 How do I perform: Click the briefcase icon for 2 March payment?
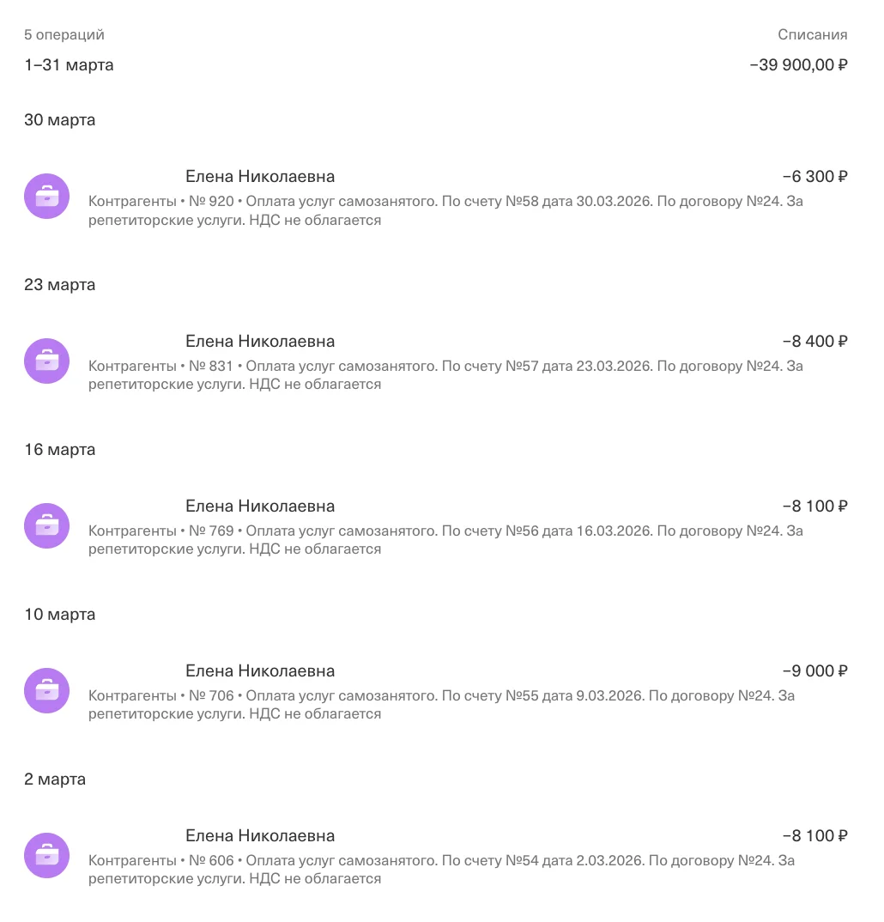(46, 856)
